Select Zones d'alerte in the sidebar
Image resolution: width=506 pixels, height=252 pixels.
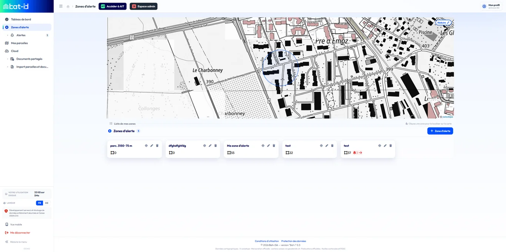point(27,27)
